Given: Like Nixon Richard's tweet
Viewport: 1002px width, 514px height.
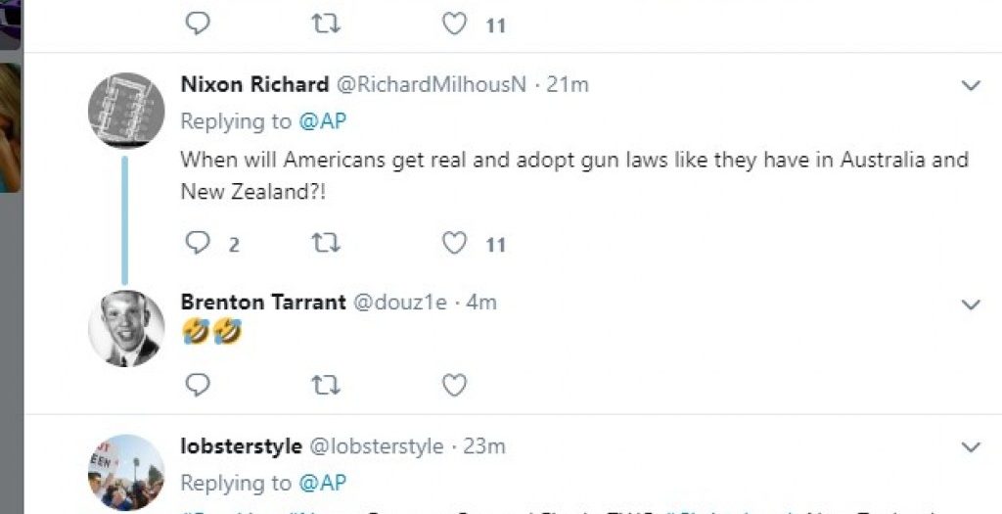Looking at the screenshot, I should pyautogui.click(x=454, y=243).
